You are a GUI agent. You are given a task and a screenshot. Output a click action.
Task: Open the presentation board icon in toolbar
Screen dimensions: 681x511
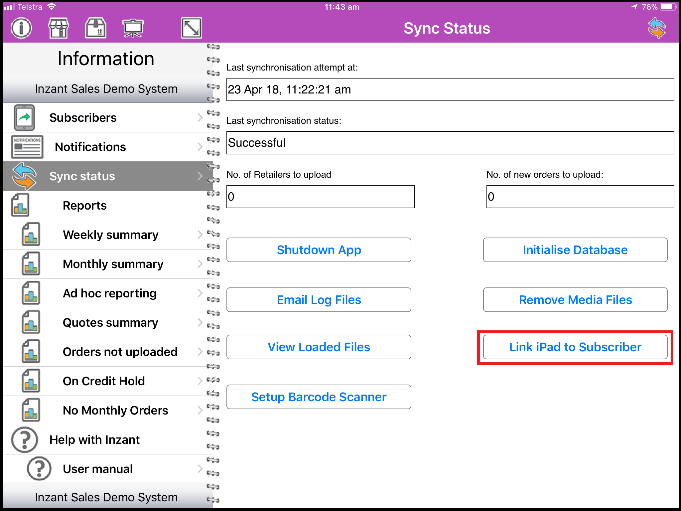[133, 28]
